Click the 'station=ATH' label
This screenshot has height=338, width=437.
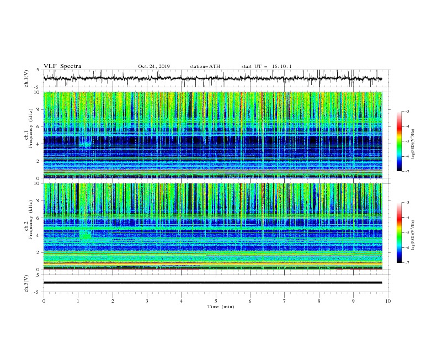(x=205, y=66)
